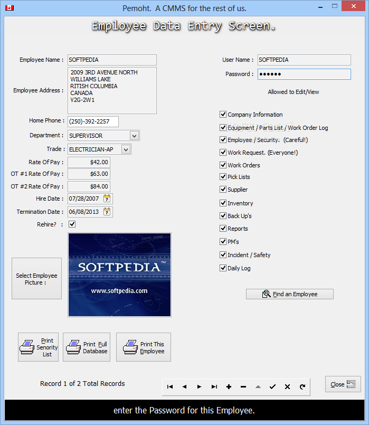This screenshot has height=425, width=369.
Task: Click the User Name field
Action: (x=304, y=60)
